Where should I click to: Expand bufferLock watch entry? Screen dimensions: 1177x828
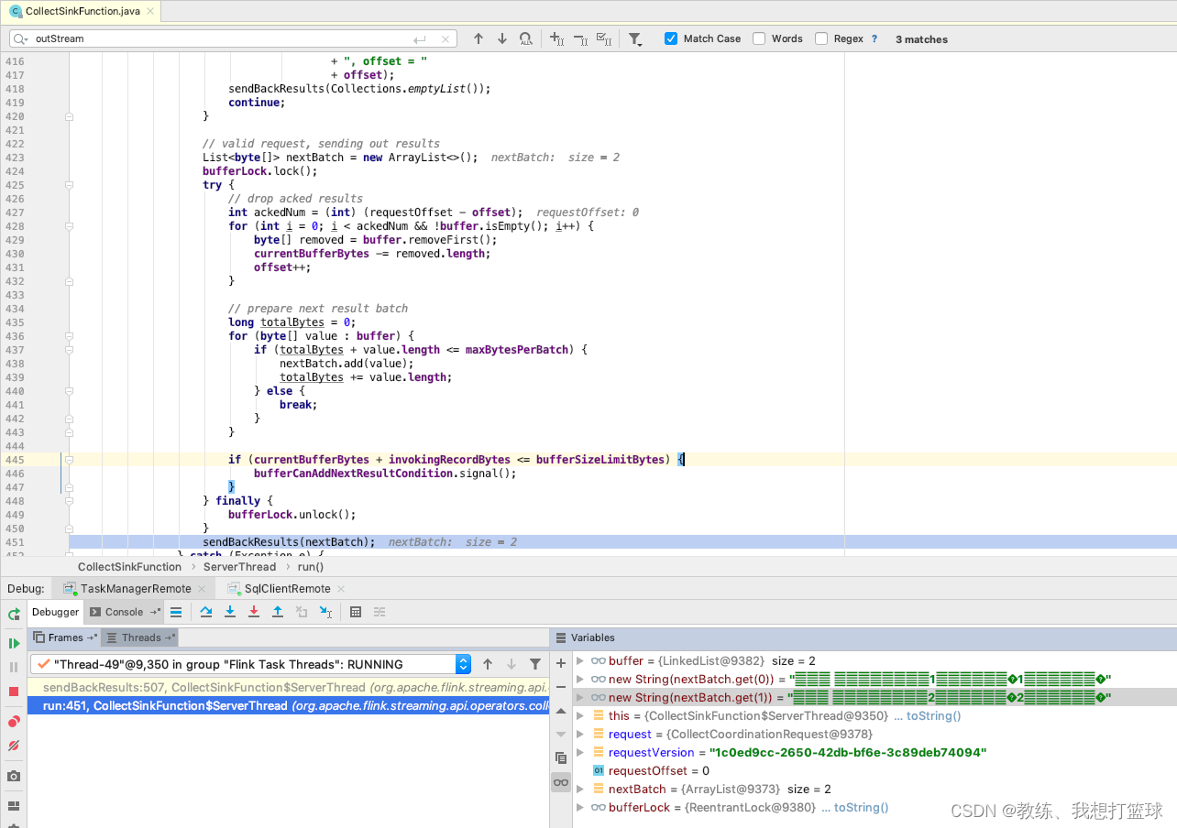(x=580, y=807)
